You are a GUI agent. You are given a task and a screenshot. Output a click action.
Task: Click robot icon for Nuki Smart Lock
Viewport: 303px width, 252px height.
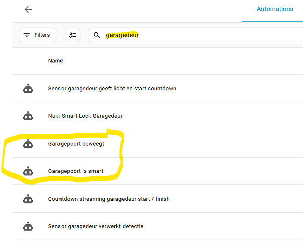click(x=28, y=116)
